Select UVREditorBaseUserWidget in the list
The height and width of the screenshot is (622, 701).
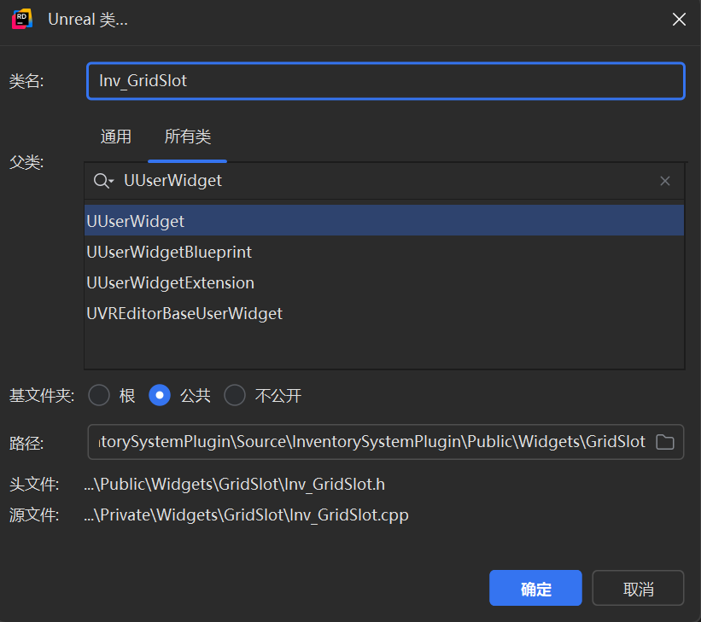point(384,314)
